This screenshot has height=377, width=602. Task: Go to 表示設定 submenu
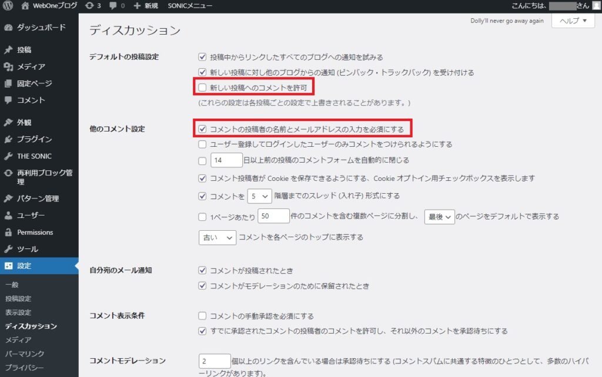tap(18, 312)
